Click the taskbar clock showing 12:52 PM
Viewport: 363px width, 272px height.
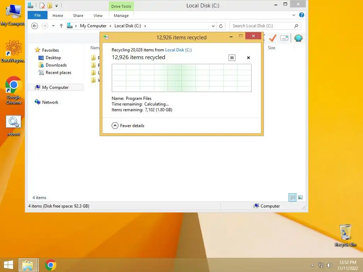click(x=347, y=265)
